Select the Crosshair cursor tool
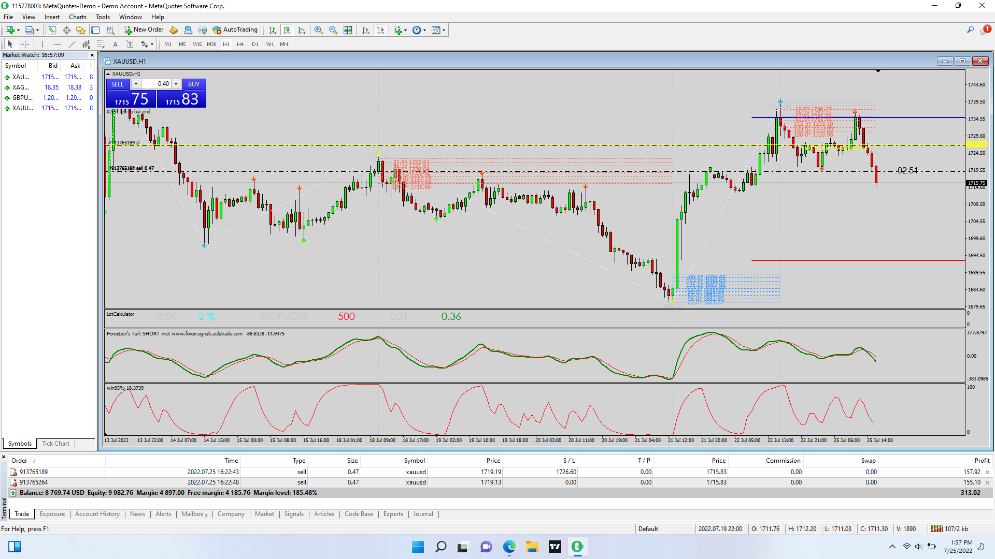995x559 pixels. pyautogui.click(x=25, y=44)
